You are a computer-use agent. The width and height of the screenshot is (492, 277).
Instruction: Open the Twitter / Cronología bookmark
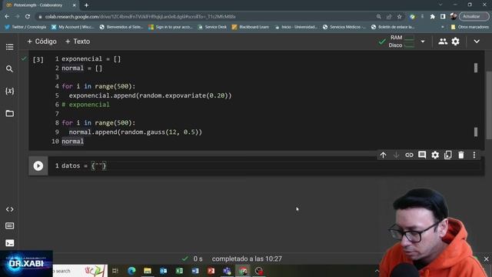(x=25, y=27)
